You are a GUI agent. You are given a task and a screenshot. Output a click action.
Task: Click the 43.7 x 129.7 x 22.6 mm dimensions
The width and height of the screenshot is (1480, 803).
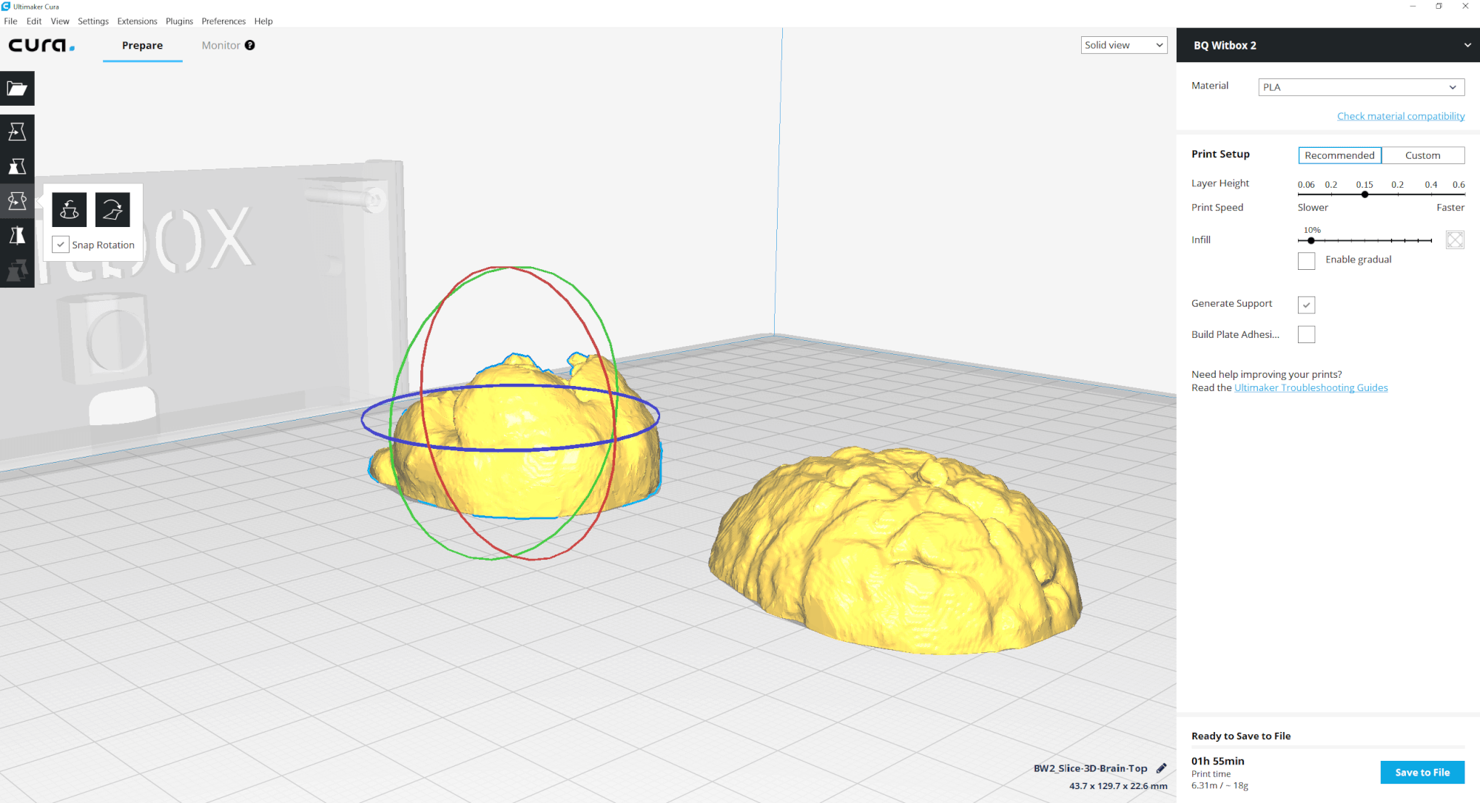1118,786
